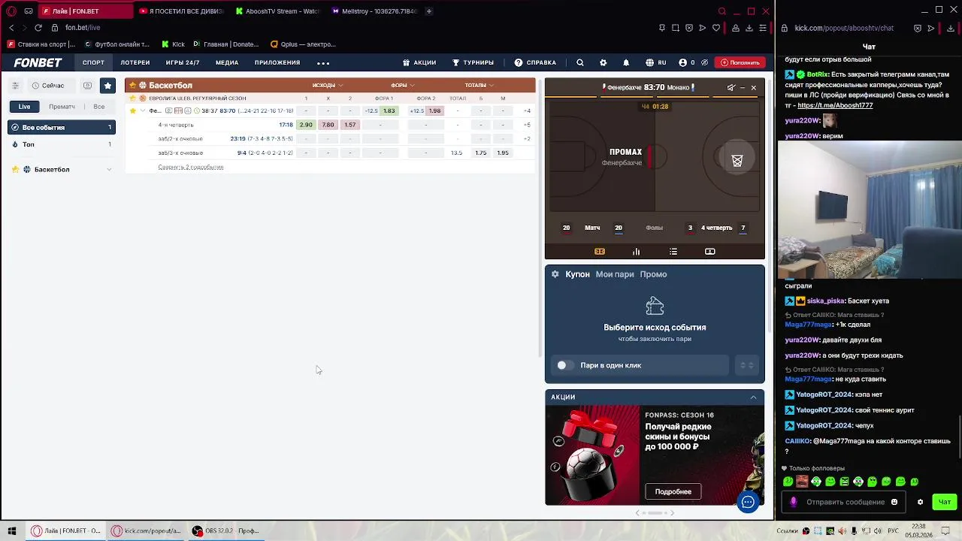Screen dimensions: 962x541
Task: Select handicap odds 1.83 for Fora 1
Action: 389,111
